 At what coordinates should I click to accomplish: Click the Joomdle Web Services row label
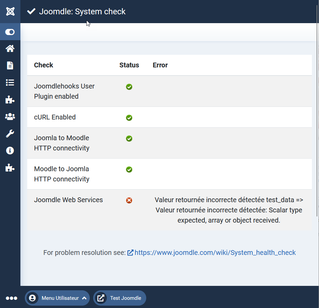[68, 200]
